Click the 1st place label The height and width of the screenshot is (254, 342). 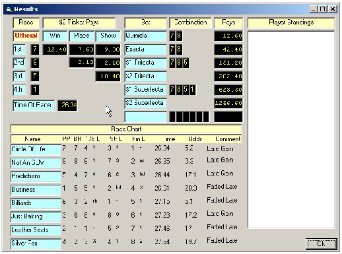click(x=19, y=49)
